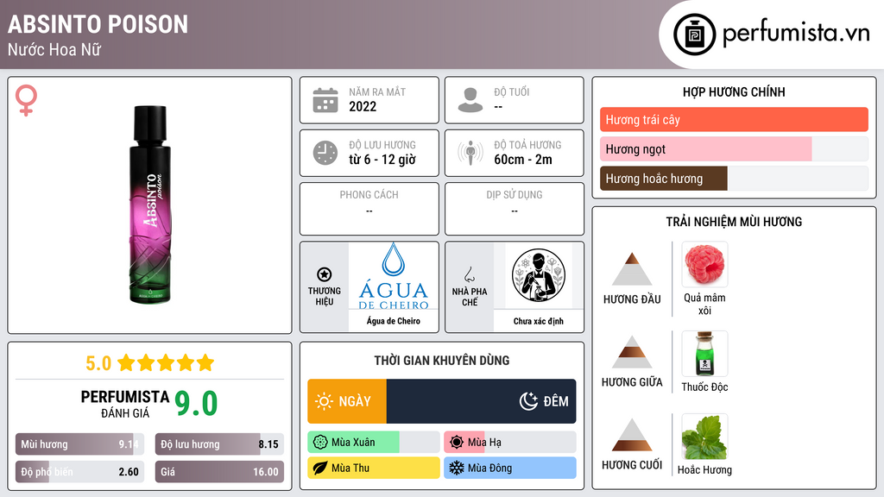Click the Chưa xác định perfumer caption

pyautogui.click(x=539, y=321)
